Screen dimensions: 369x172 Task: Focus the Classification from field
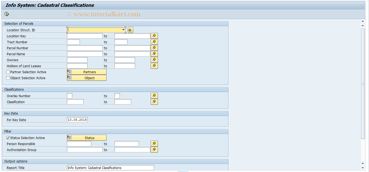tap(75, 102)
